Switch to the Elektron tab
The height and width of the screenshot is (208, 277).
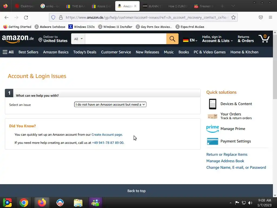click(x=24, y=6)
